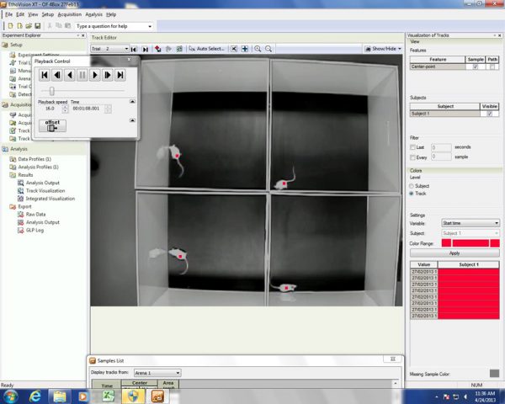Play backward in Playback Control
This screenshot has height=404, width=505.
click(70, 75)
